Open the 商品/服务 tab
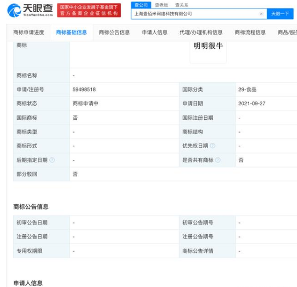297x287 pixels. coord(287,32)
